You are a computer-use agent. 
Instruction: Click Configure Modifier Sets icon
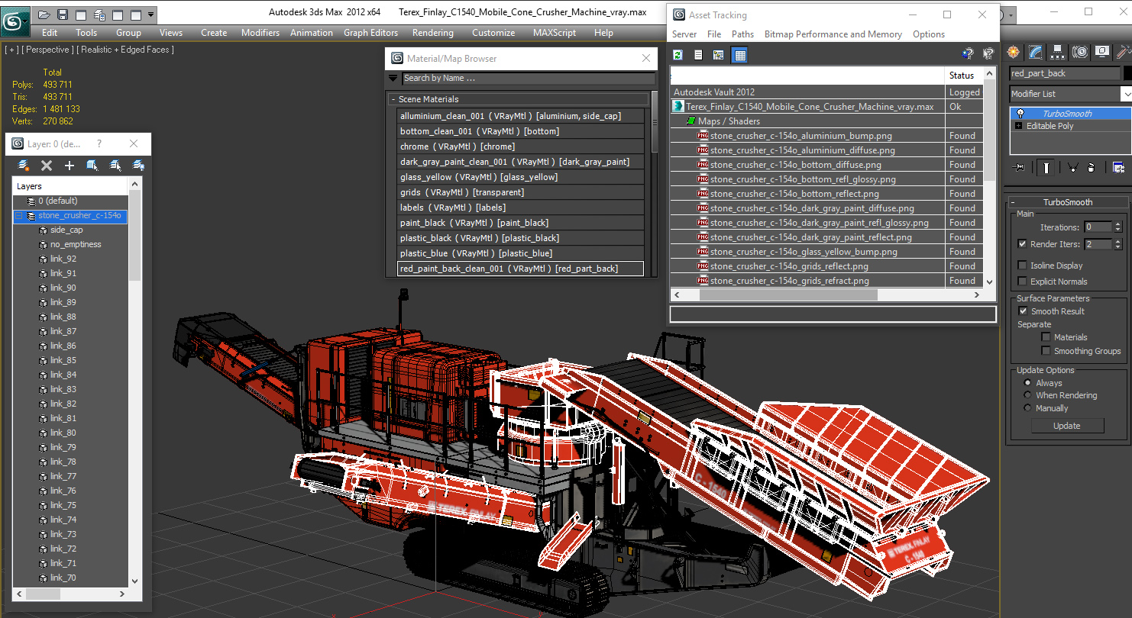pos(1118,168)
